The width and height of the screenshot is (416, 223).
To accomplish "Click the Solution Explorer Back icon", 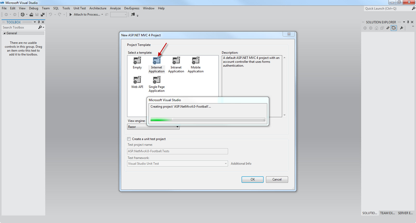I will point(365,28).
